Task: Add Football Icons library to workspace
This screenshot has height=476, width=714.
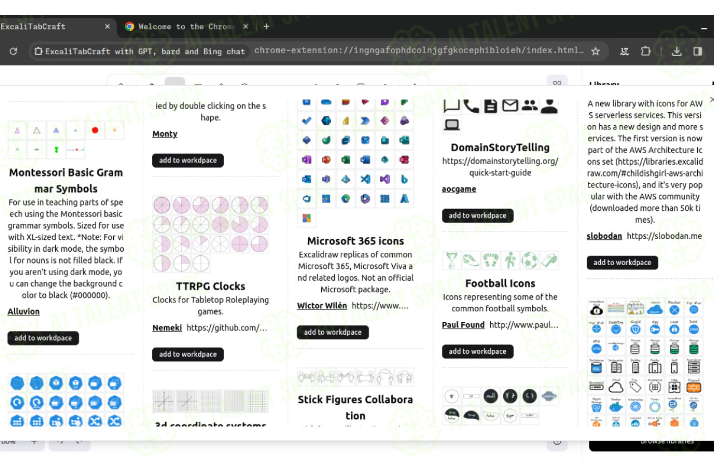Action: [477, 351]
